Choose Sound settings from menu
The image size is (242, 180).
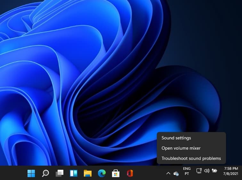176,138
